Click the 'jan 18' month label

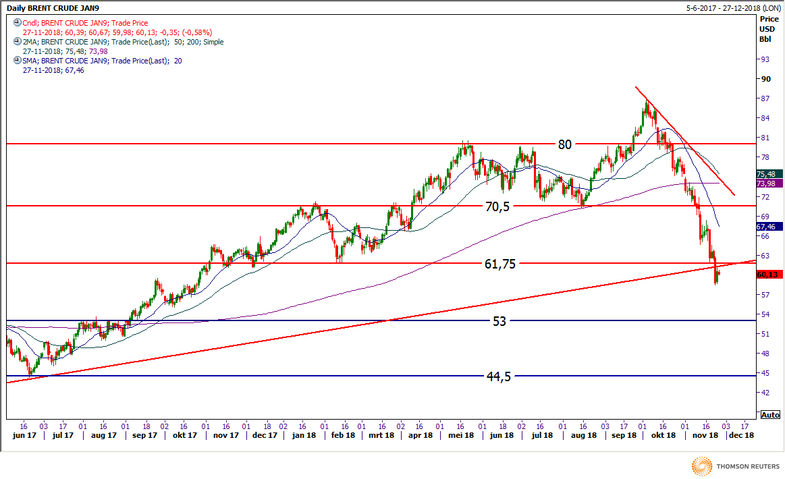pyautogui.click(x=304, y=435)
